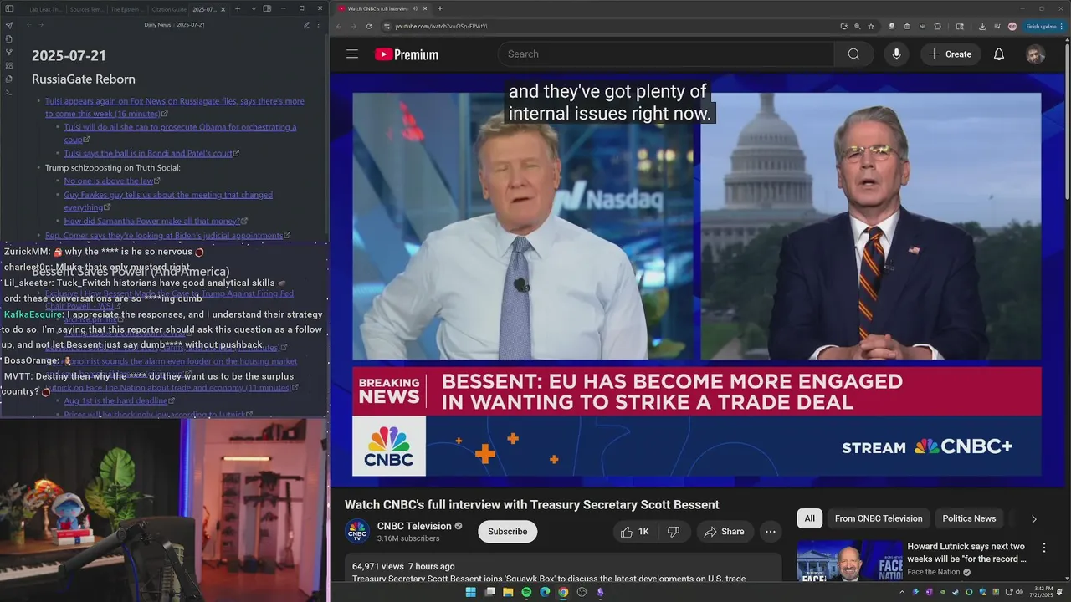Image resolution: width=1071 pixels, height=602 pixels.
Task: Toggle the Obsidian right sidebar layout icon
Action: (267, 9)
